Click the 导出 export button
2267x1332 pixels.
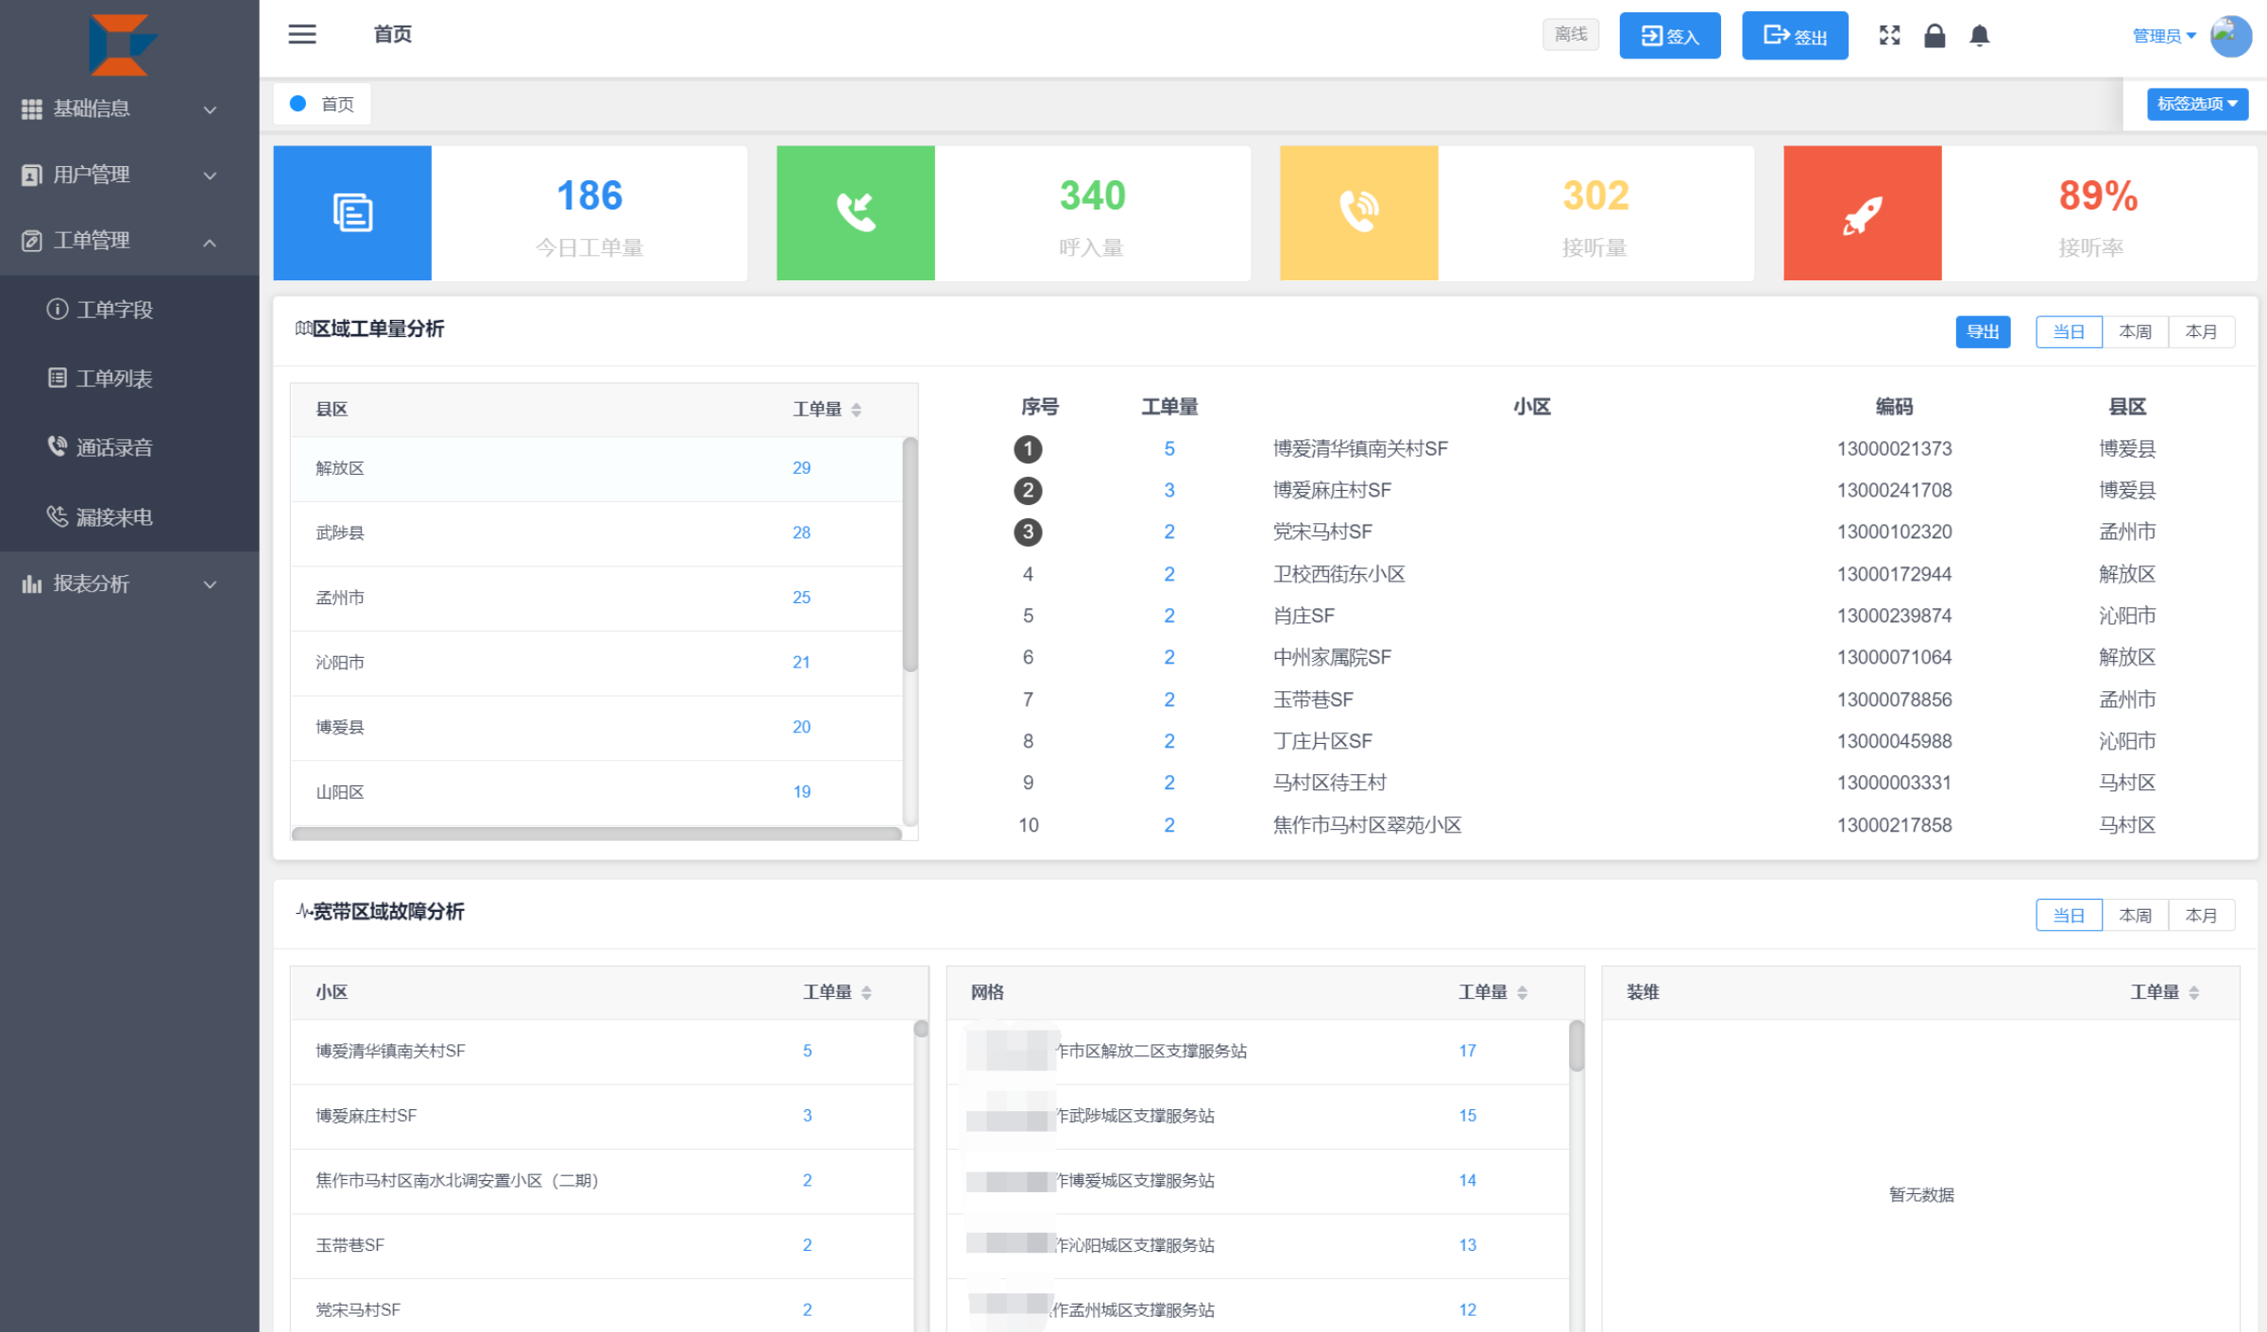click(x=1982, y=331)
